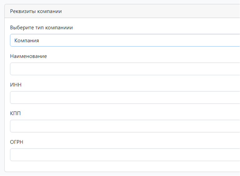Image resolution: width=240 pixels, height=176 pixels.
Task: Click the selected Компания value text
Action: (x=26, y=40)
